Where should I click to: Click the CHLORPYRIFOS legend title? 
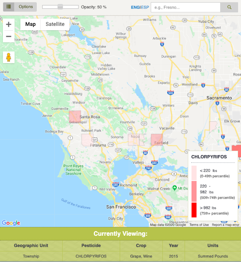coord(209,157)
